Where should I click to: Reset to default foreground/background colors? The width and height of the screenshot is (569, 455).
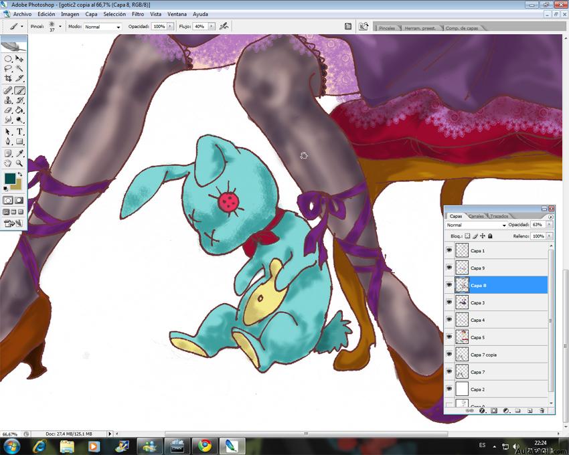tap(5, 189)
